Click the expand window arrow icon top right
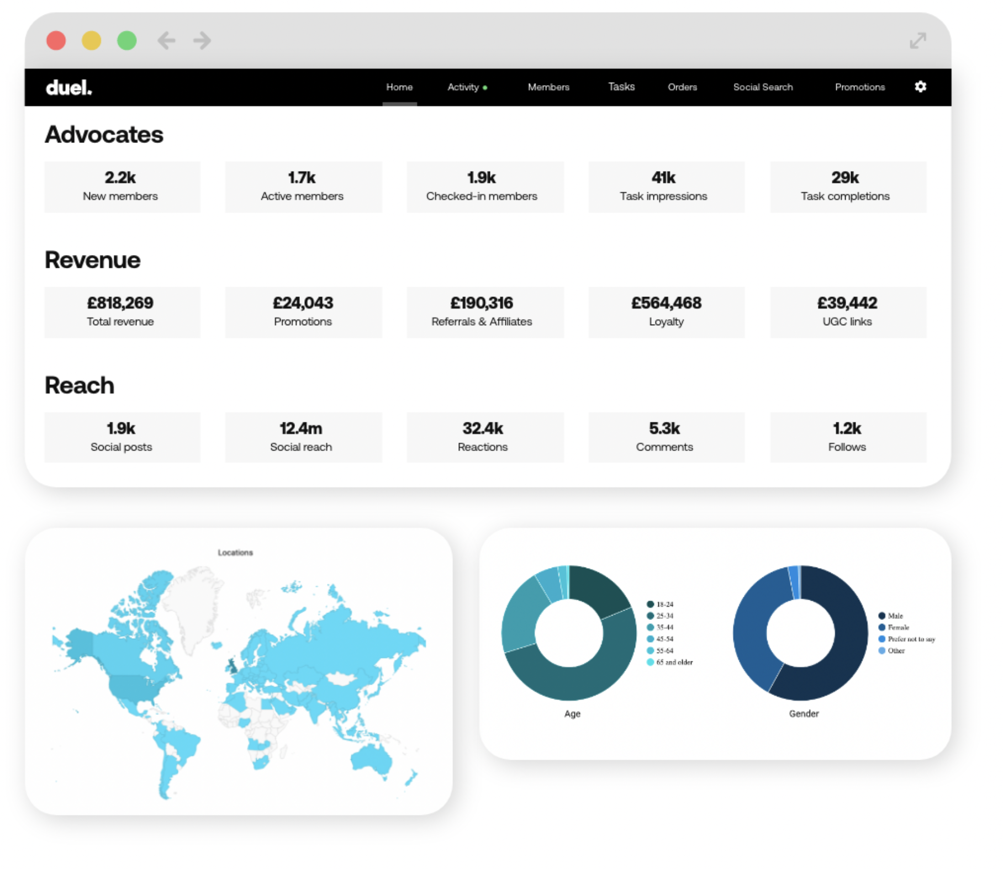The width and height of the screenshot is (1003, 869). pos(917,40)
